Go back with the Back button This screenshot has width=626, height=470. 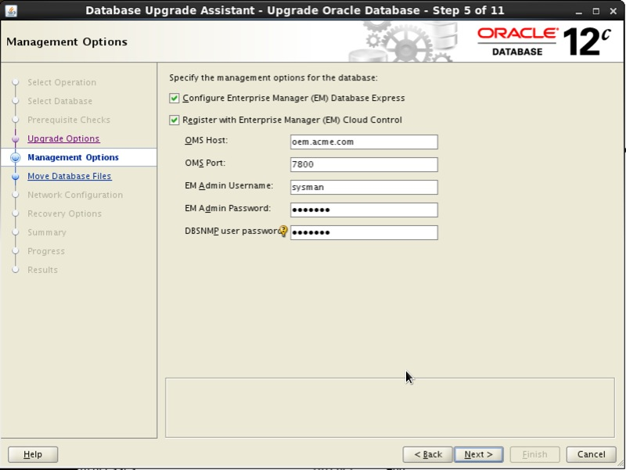click(427, 454)
